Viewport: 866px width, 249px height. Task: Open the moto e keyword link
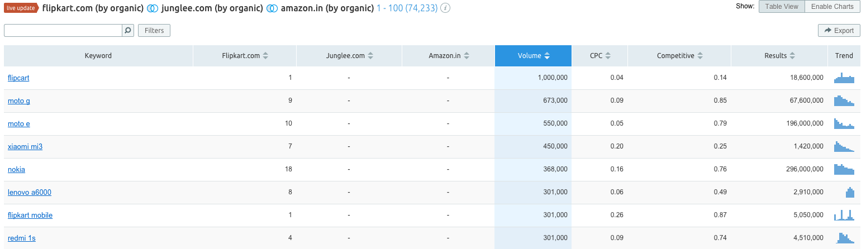coord(19,123)
